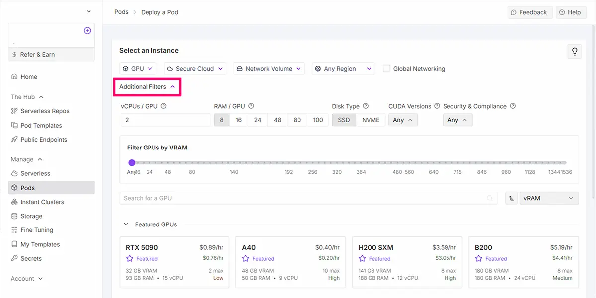Screen dimensions: 596x298
Task: Select 48 GB RAM per GPU option
Action: pyautogui.click(x=277, y=120)
